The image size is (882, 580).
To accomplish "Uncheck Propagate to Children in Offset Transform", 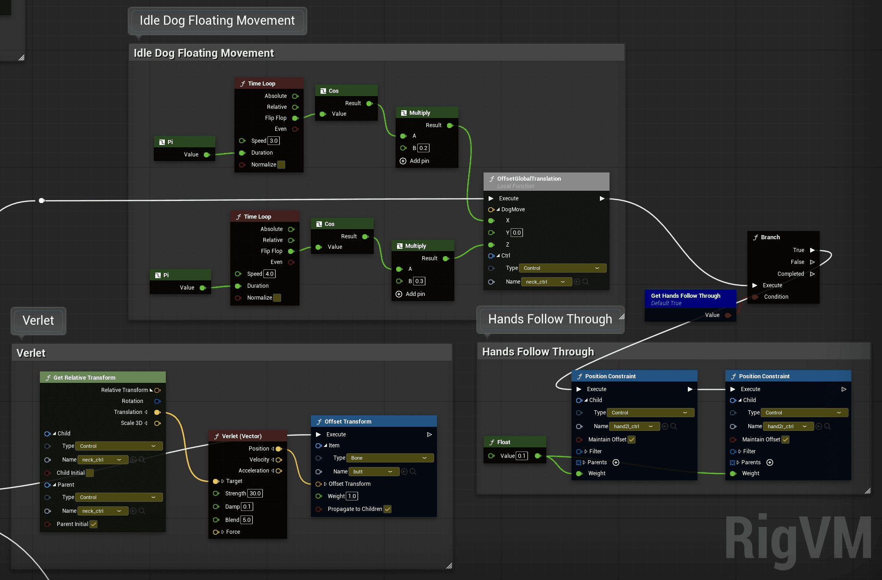I will (x=387, y=509).
